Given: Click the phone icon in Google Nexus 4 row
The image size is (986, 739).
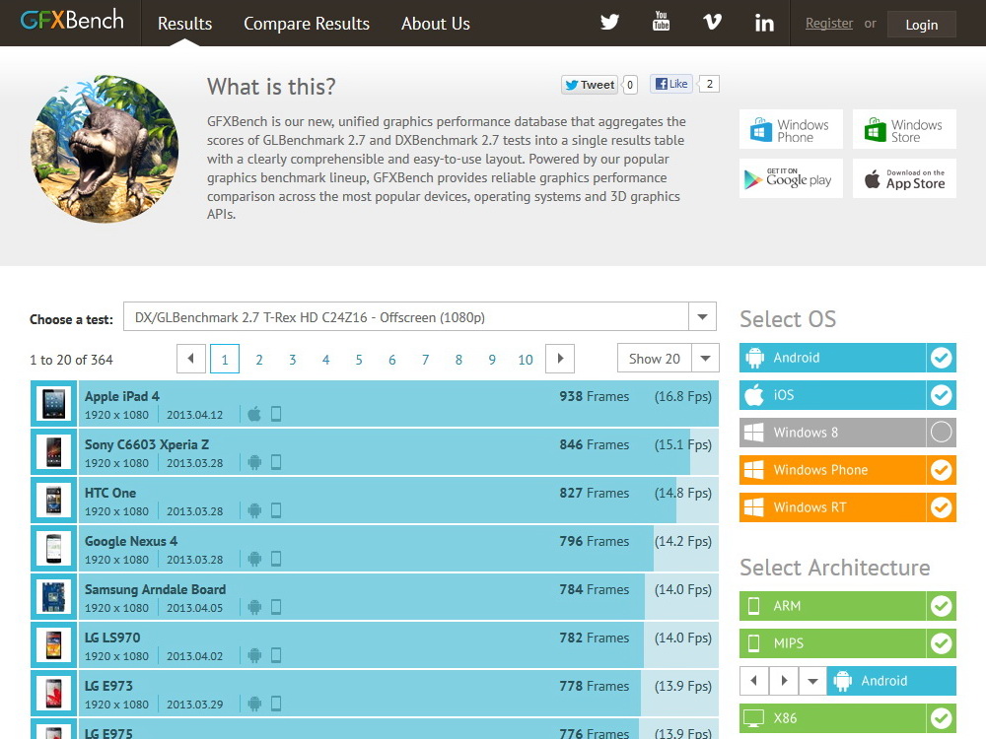Looking at the screenshot, I should click(275, 560).
